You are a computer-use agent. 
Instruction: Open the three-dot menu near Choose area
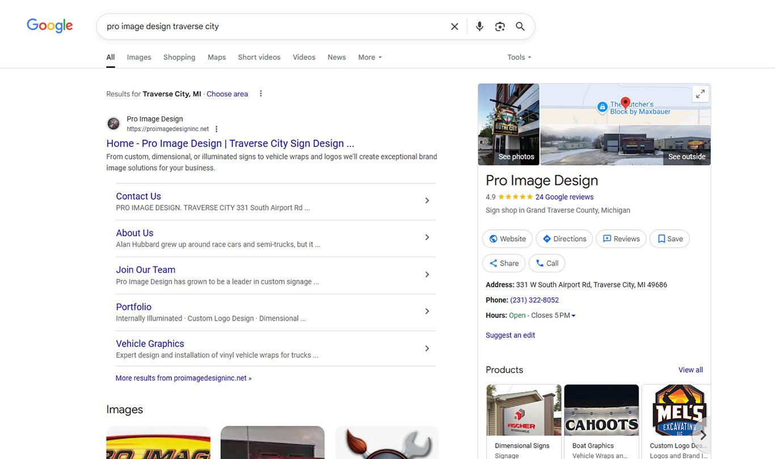pyautogui.click(x=260, y=93)
